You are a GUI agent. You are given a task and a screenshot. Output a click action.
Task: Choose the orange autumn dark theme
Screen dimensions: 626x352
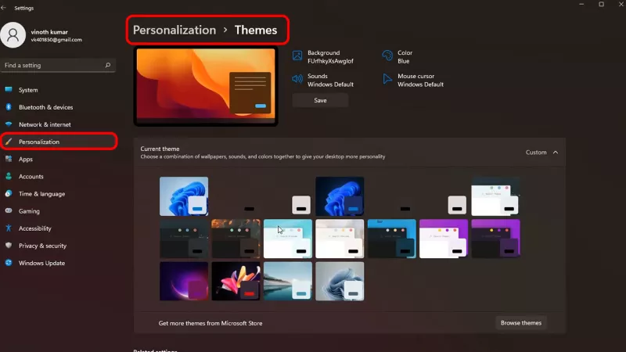point(236,239)
